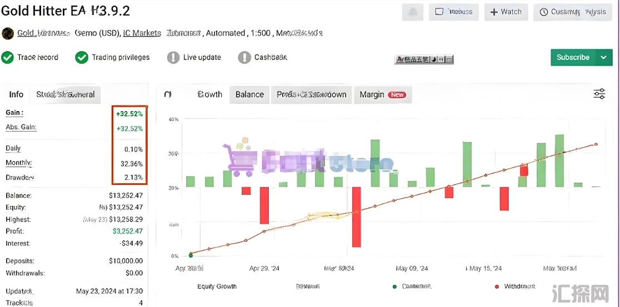
Task: Switch to the Growth chart tab
Action: pyautogui.click(x=209, y=94)
